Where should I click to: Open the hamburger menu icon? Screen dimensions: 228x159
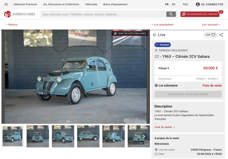tap(6, 4)
